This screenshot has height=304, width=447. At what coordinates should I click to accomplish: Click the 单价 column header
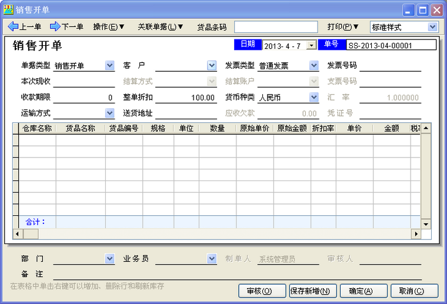pos(355,128)
